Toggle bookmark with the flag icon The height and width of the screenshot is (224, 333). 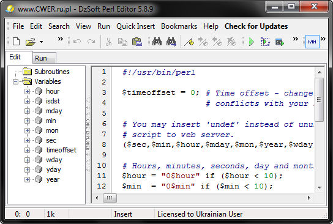pyautogui.click(x=189, y=42)
